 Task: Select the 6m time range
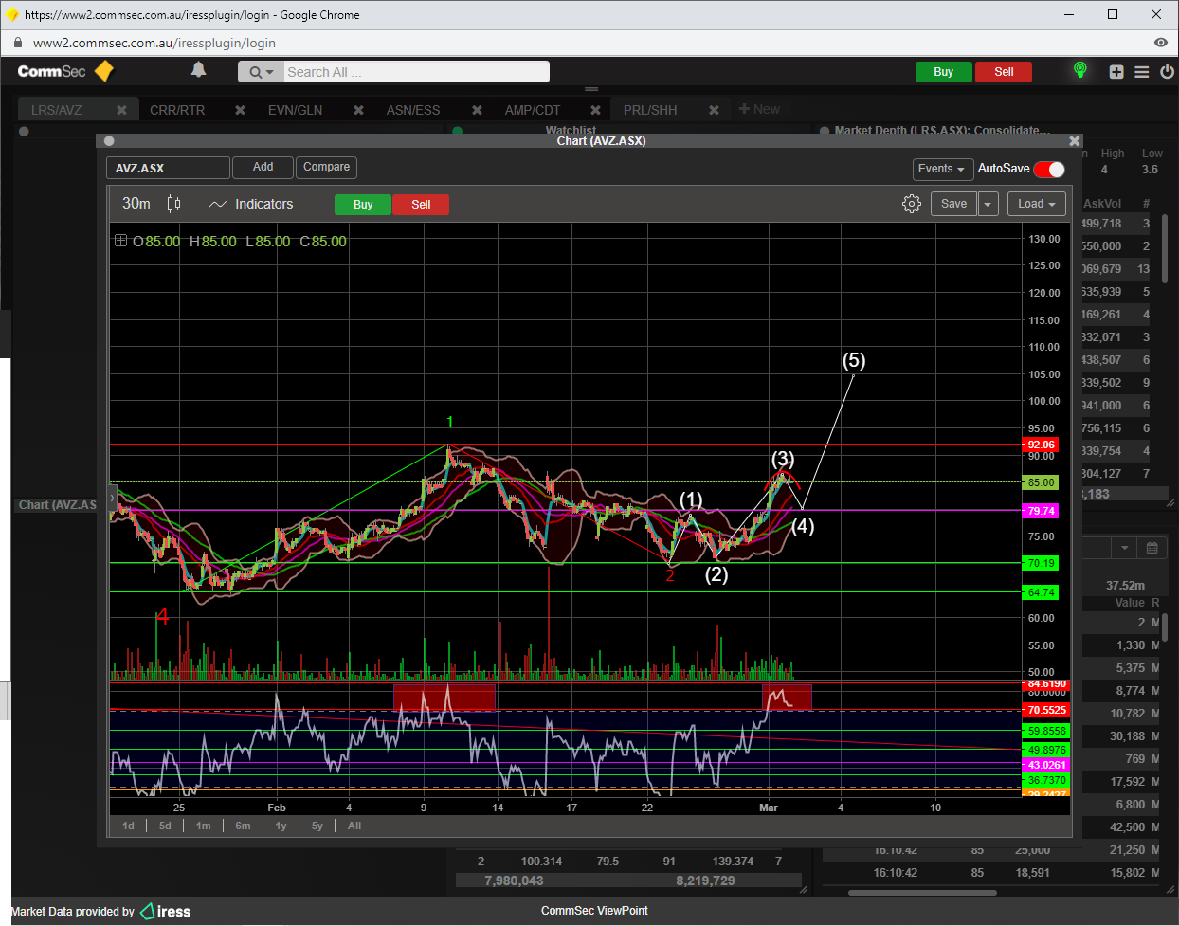(243, 826)
